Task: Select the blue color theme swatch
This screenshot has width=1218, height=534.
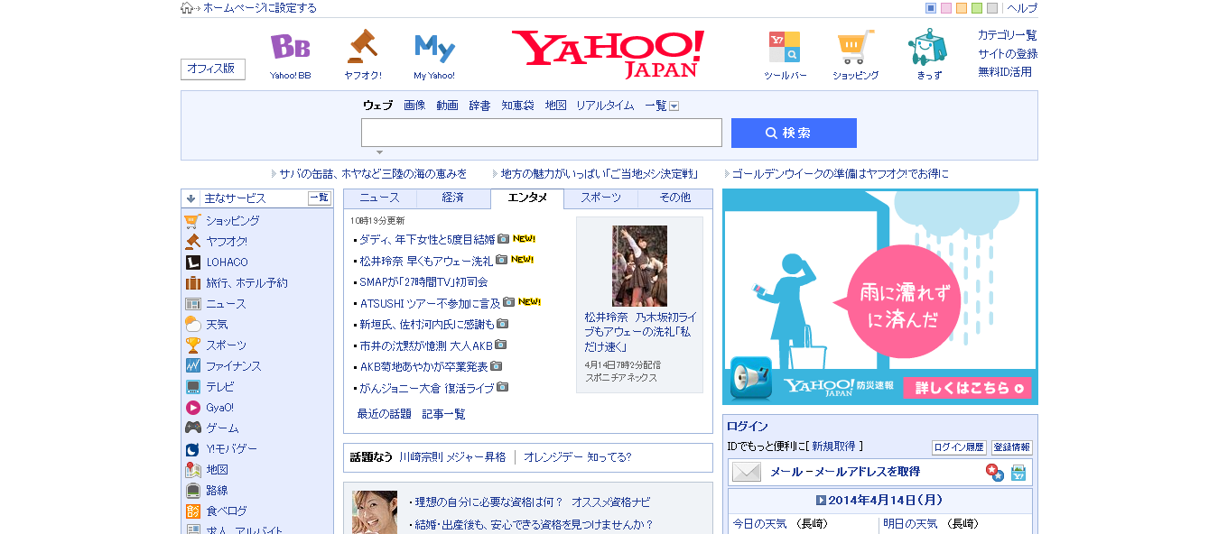Action: [931, 8]
